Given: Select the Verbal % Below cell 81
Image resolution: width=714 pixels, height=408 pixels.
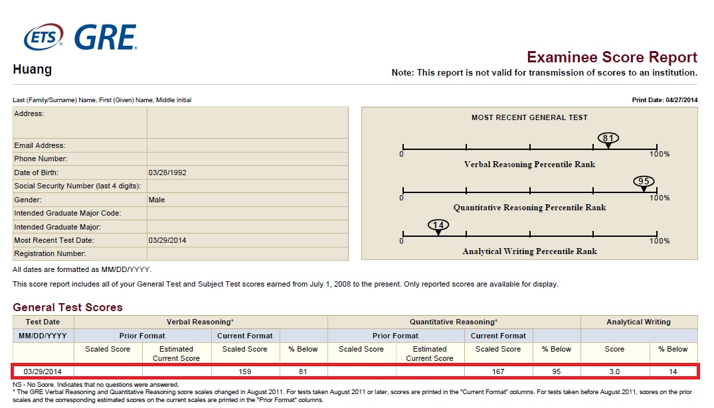Looking at the screenshot, I should [x=303, y=372].
